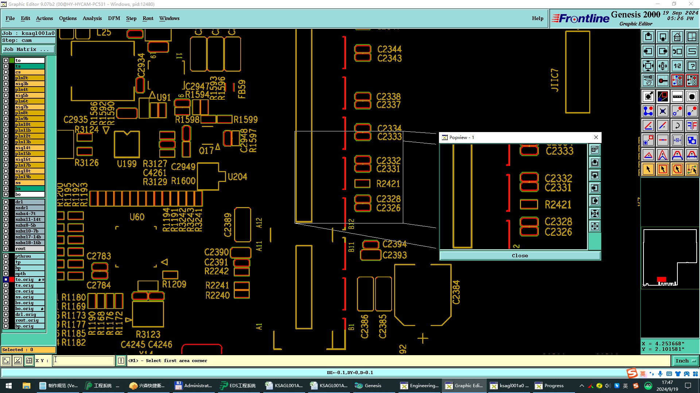
Task: Open the Progress window taskbar item
Action: (x=554, y=386)
